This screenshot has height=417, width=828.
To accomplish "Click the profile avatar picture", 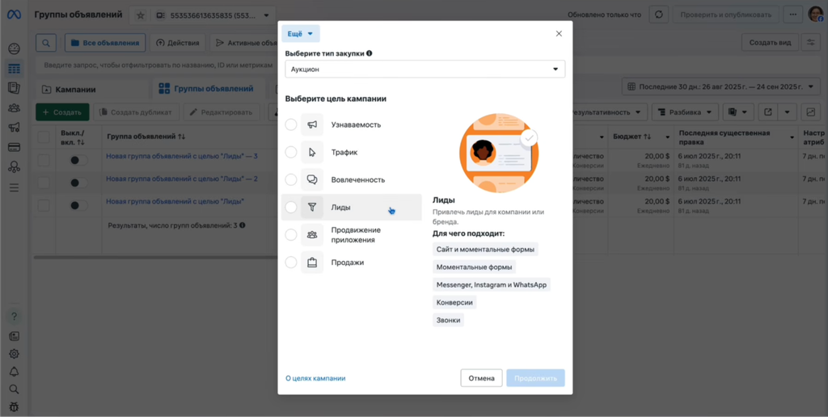I will coord(816,15).
